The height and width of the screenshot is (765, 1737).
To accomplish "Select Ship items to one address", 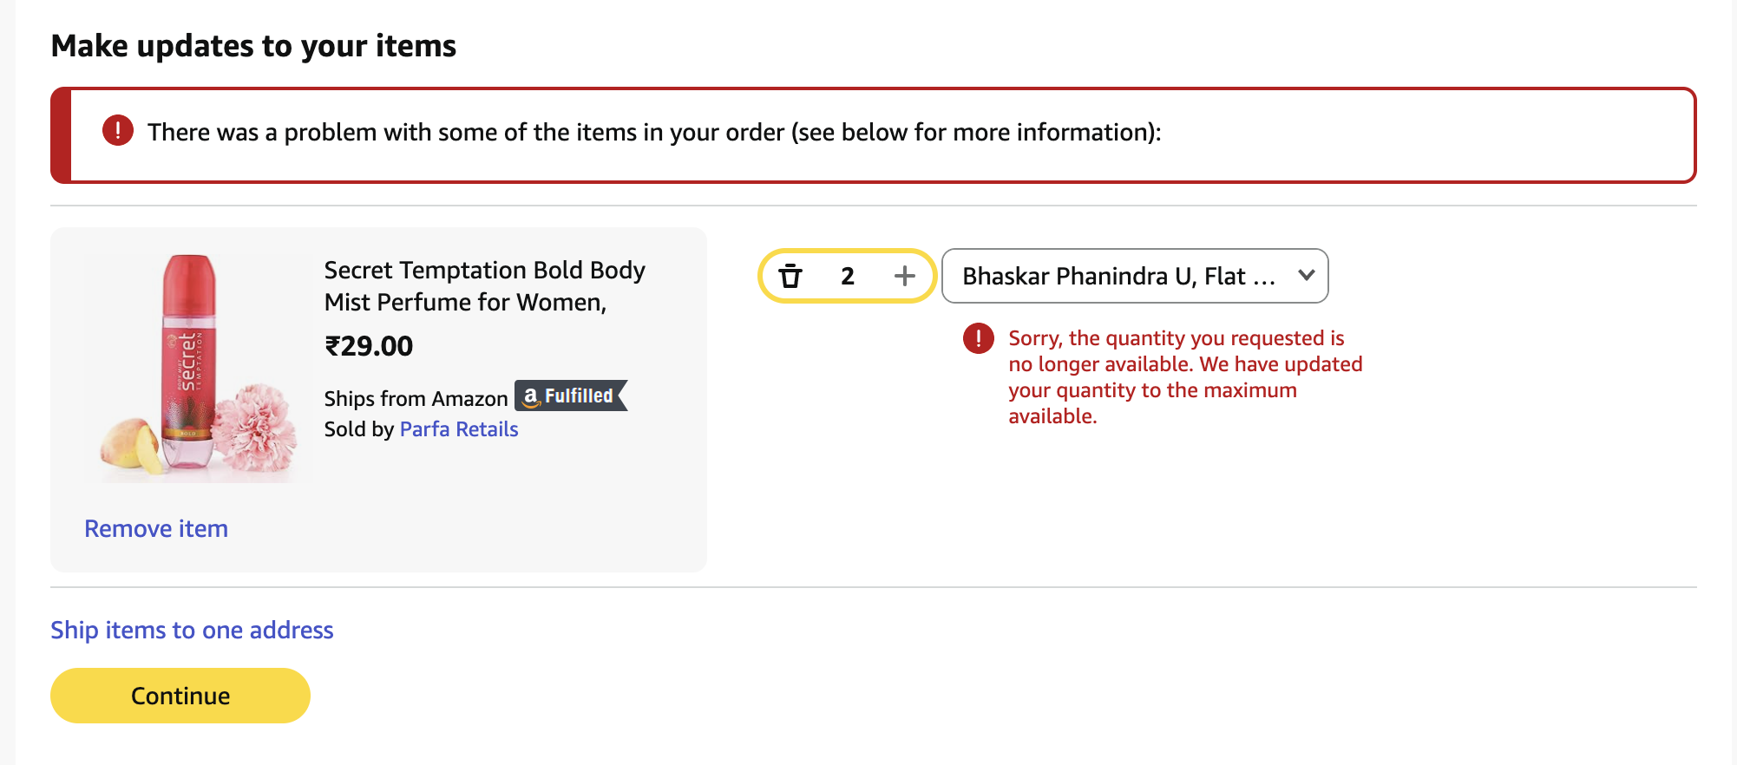I will pos(192,630).
